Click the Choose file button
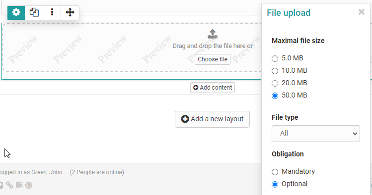The height and width of the screenshot is (195, 372). pyautogui.click(x=213, y=59)
